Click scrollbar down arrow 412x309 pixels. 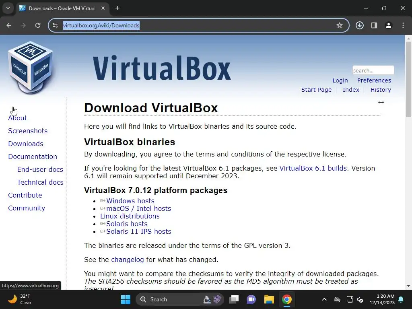[x=408, y=286]
